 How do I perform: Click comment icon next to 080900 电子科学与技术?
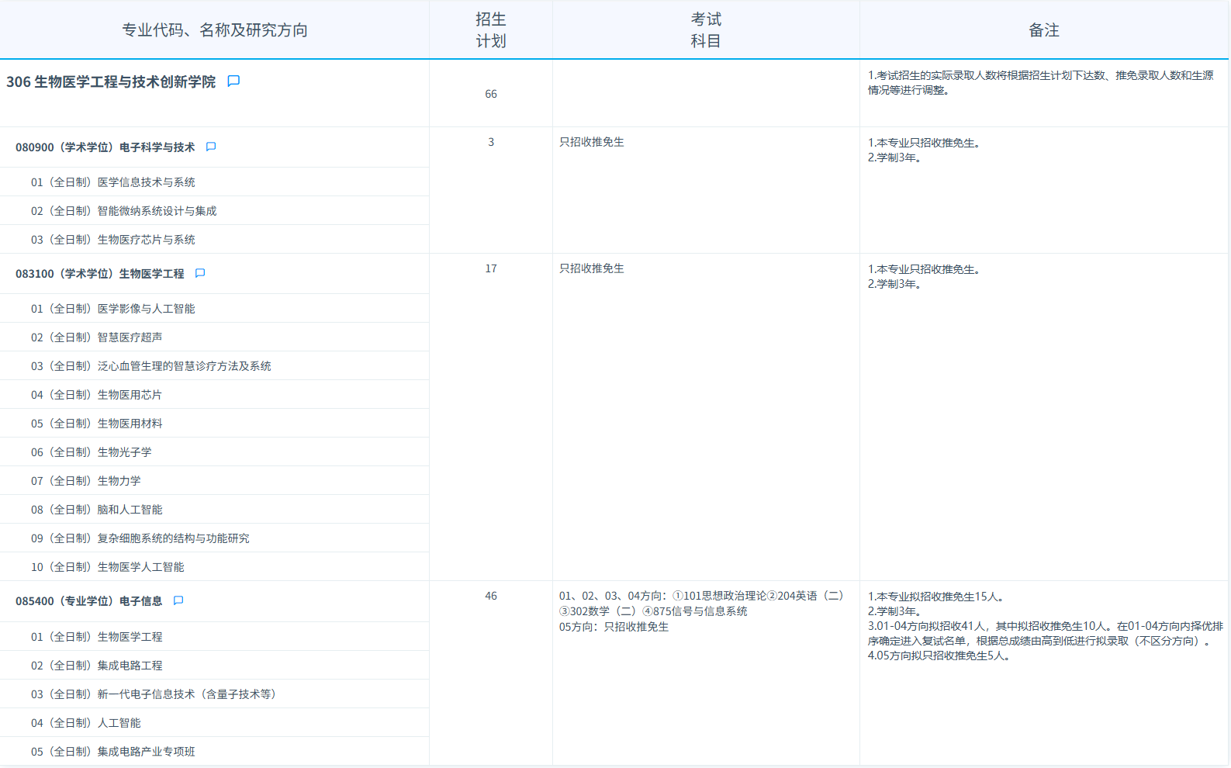(211, 147)
